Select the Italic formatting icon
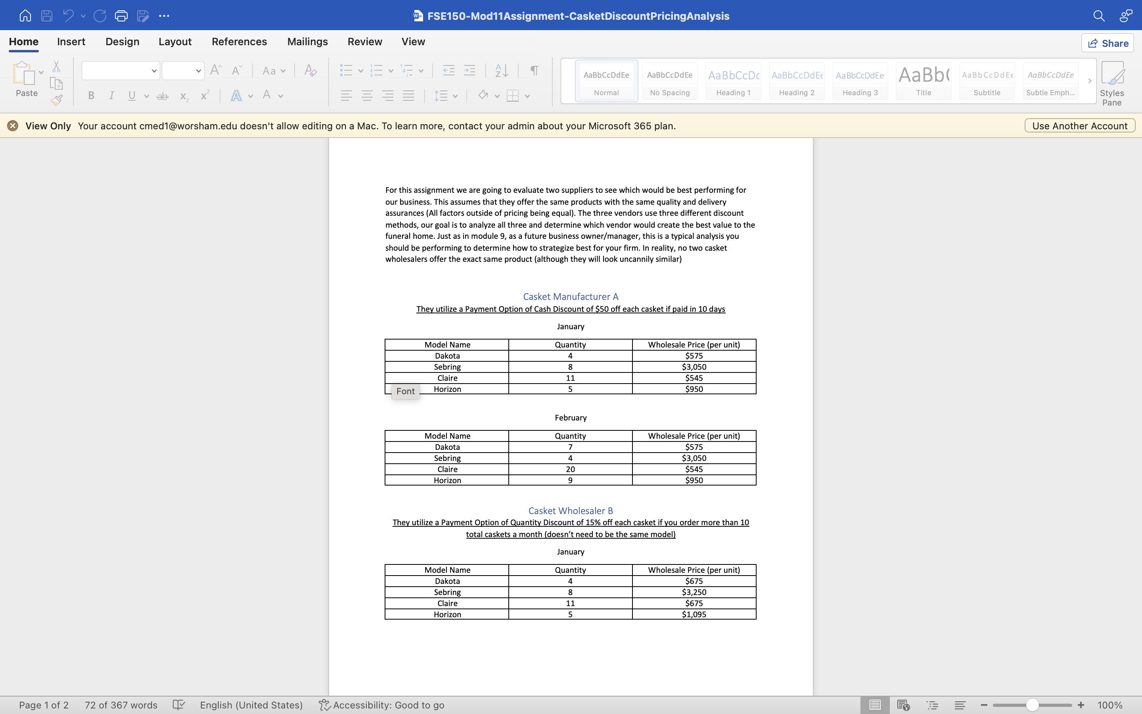Screen dimensions: 1142x714 pyautogui.click(x=111, y=96)
